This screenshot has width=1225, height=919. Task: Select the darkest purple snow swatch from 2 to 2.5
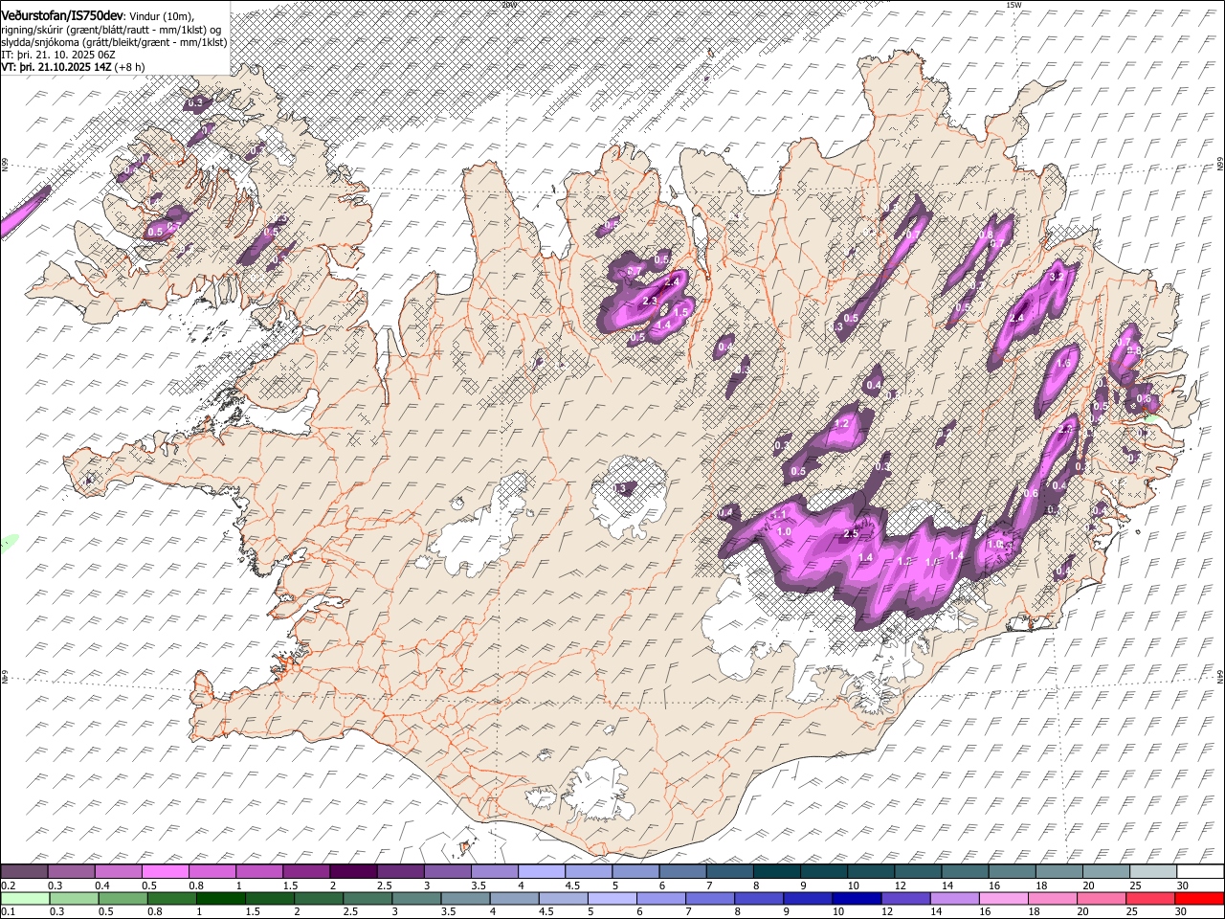coord(352,871)
